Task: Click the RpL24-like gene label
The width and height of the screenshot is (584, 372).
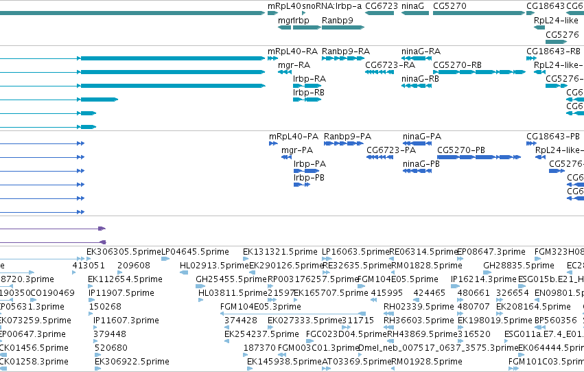Action: (x=556, y=21)
